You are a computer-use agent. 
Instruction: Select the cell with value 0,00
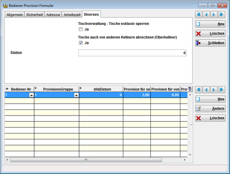click(x=165, y=95)
